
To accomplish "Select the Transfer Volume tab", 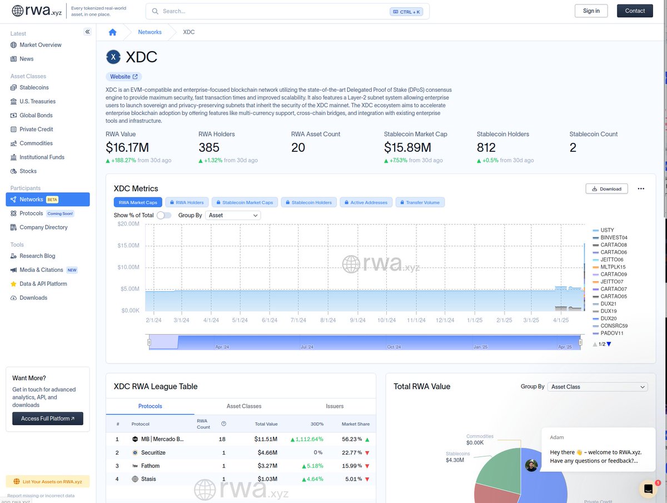I will 420,202.
